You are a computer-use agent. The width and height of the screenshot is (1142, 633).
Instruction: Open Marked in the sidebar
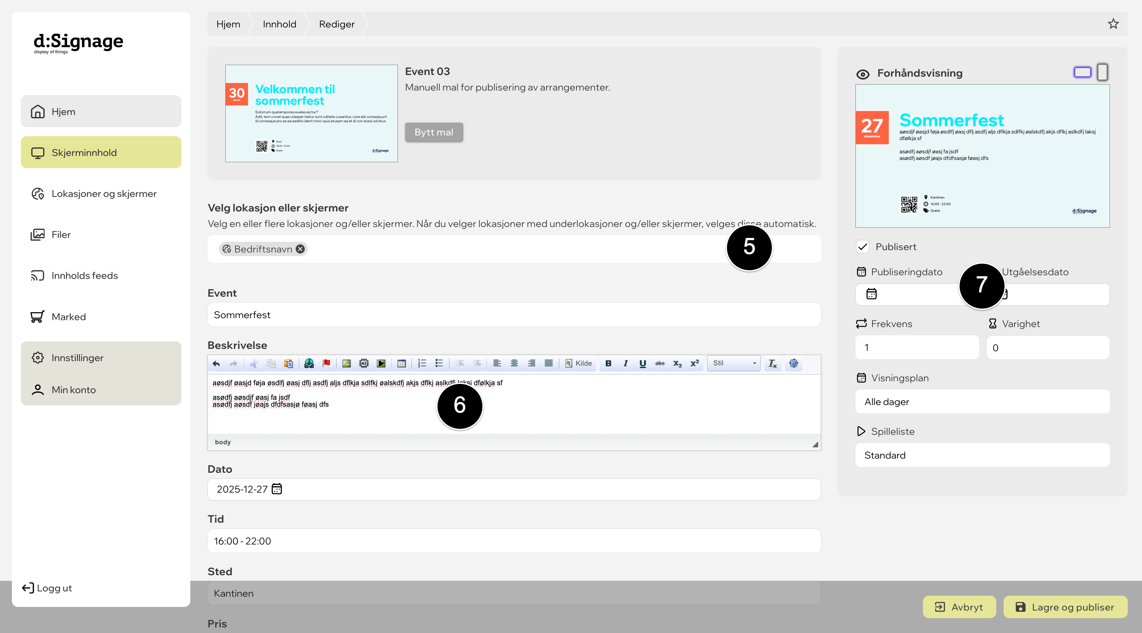pyautogui.click(x=101, y=316)
